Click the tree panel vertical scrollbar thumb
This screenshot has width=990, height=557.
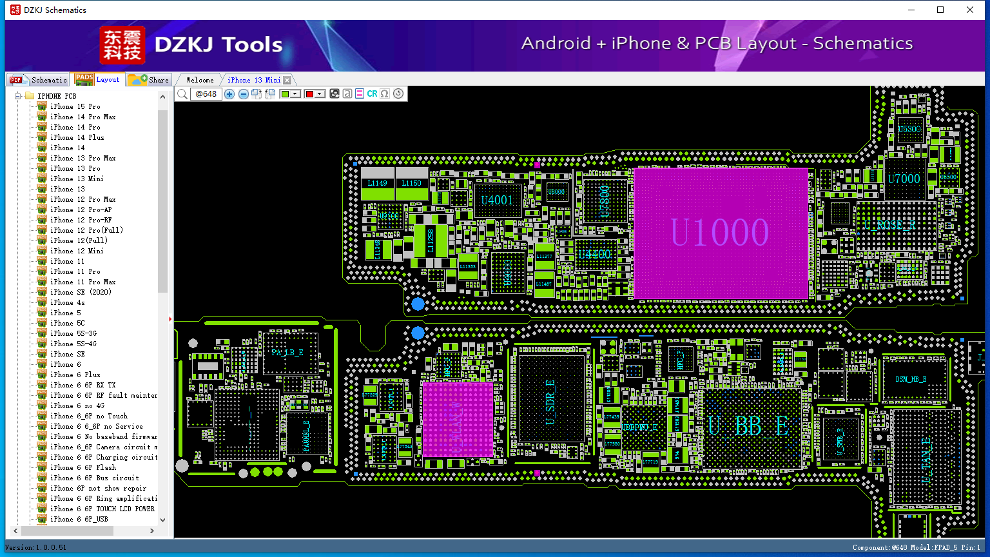point(162,200)
